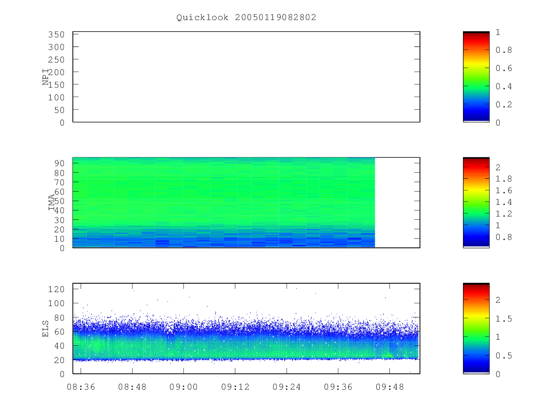The width and height of the screenshot is (560, 420).
Task: Click the 0.2 label on NPI colorbar
Action: tap(503, 104)
